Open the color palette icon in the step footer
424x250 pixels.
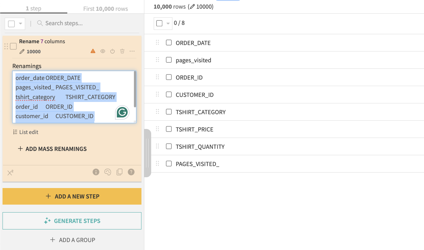(x=108, y=172)
